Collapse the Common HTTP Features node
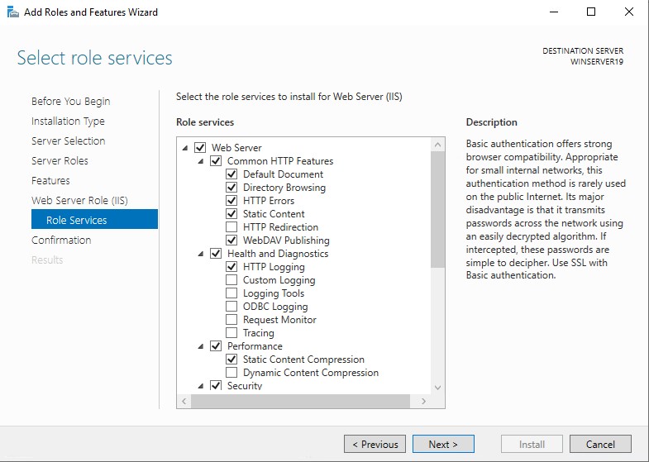 pyautogui.click(x=201, y=161)
